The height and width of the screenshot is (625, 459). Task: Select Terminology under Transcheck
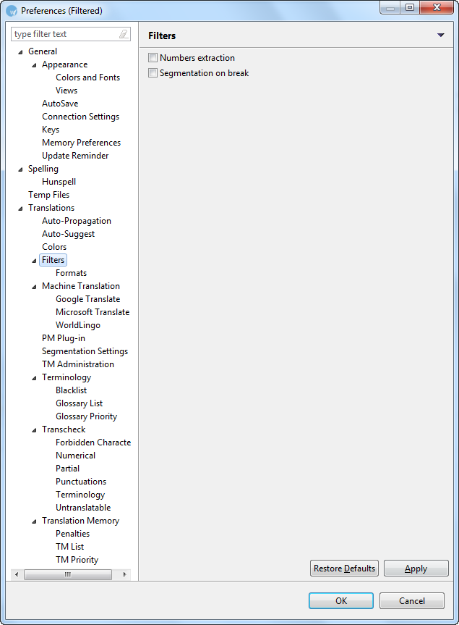click(80, 495)
